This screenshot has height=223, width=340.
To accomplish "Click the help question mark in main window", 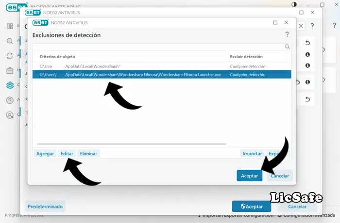I will (x=334, y=25).
